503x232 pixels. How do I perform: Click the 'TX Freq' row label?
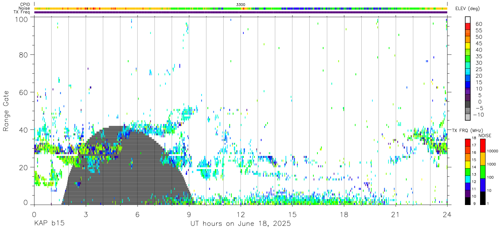22,12
